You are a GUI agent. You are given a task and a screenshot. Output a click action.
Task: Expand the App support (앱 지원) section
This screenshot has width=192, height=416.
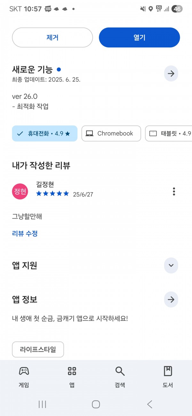coord(171,265)
